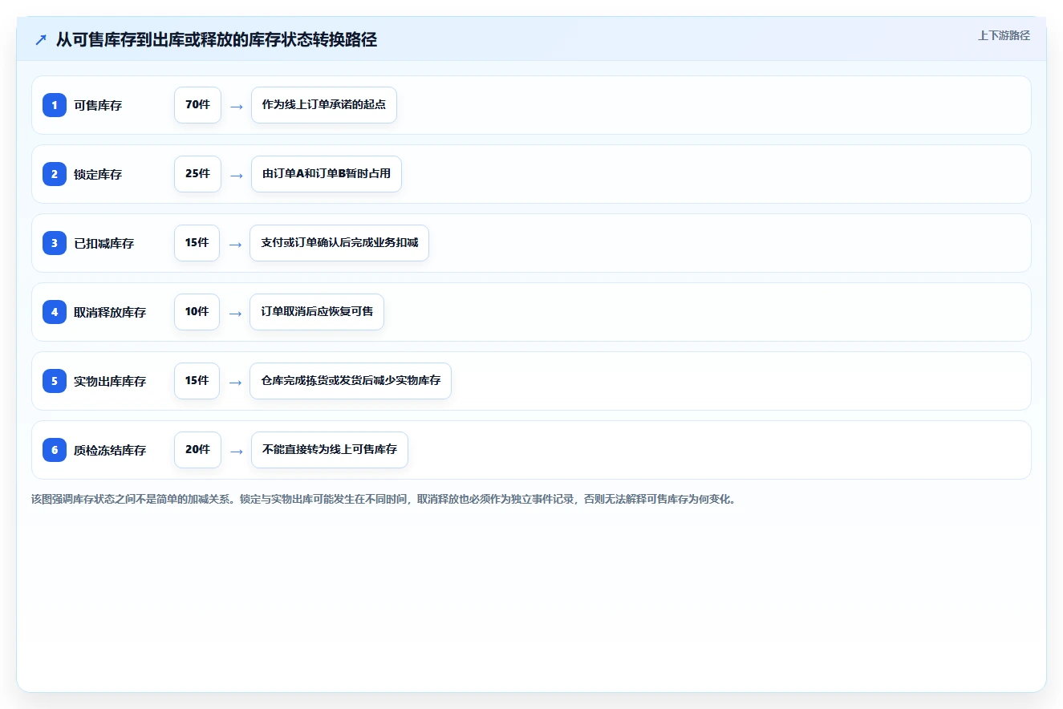Screen dimensions: 1063x709
Task: Click the arrow icon beside the title
Action: coord(40,39)
